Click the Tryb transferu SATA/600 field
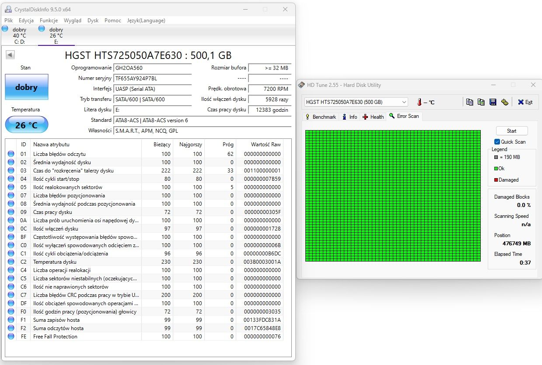 [153, 100]
